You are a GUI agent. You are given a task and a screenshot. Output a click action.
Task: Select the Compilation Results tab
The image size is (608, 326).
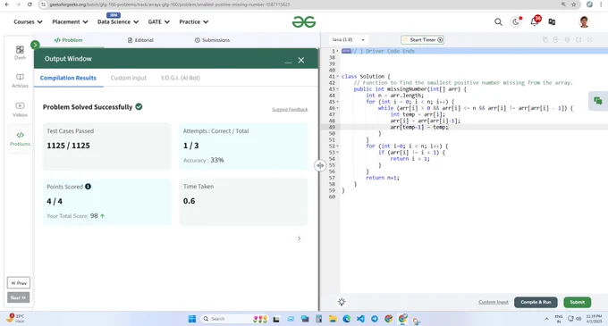[x=68, y=78]
